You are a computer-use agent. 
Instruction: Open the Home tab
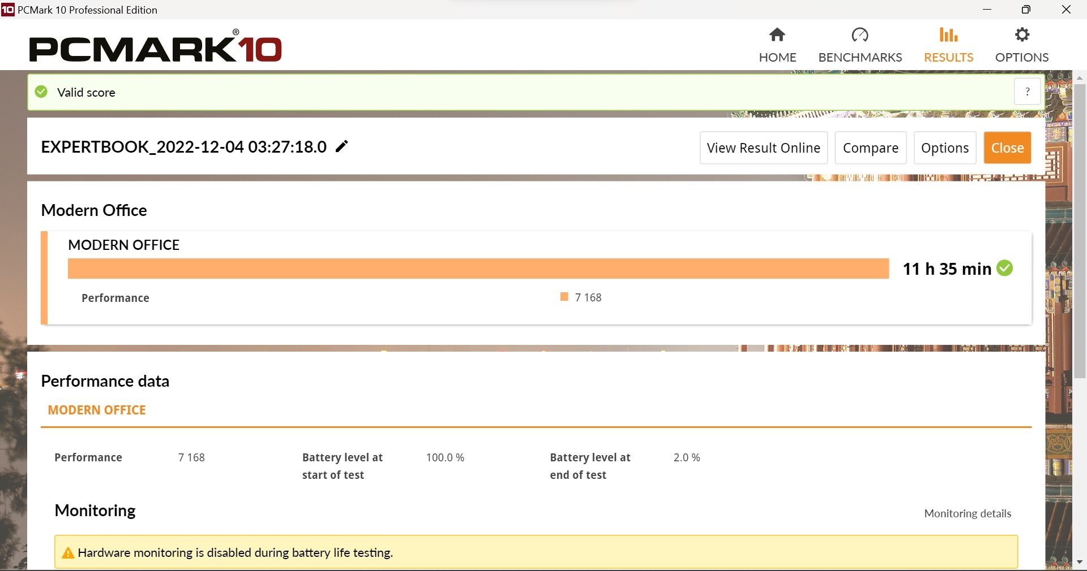[x=777, y=45]
